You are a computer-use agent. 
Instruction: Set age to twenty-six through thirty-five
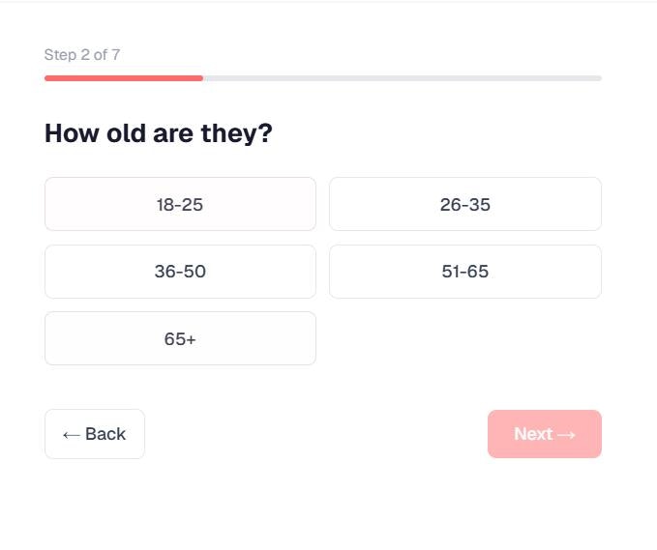point(464,204)
